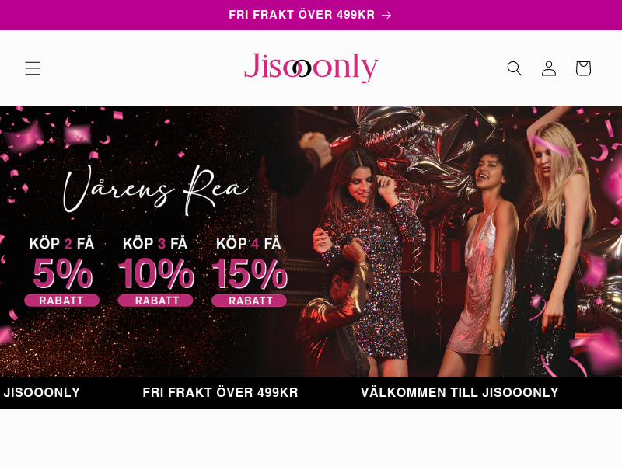The width and height of the screenshot is (622, 466).
Task: Open the account login icon
Action: point(549,68)
